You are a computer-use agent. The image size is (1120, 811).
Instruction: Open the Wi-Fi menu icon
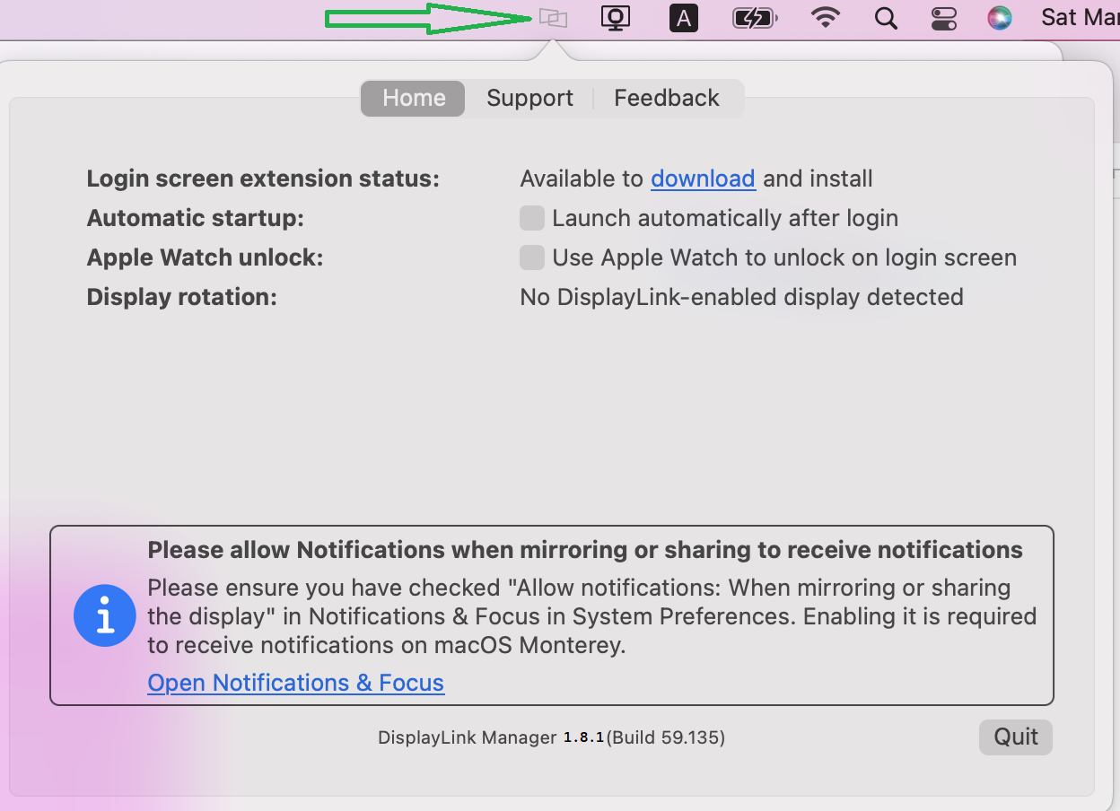coord(824,17)
